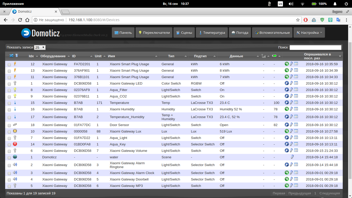
Task: Check the box for Aqua_Light row
Action: pyautogui.click(x=9, y=138)
